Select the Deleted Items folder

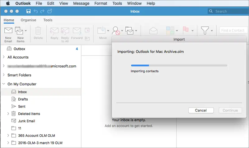click(41, 114)
